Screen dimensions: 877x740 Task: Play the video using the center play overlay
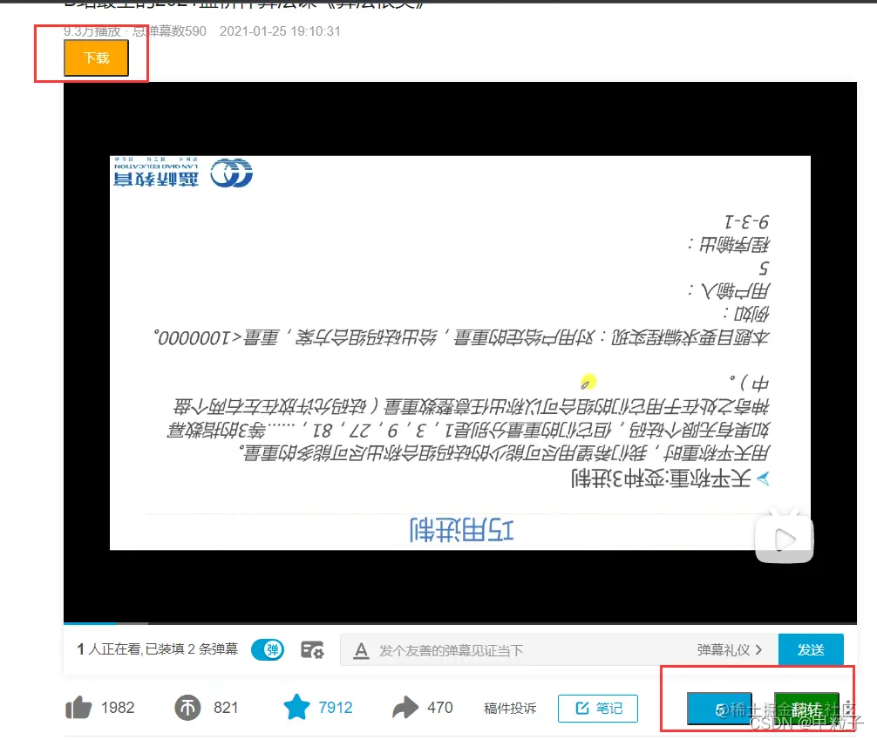pos(783,538)
